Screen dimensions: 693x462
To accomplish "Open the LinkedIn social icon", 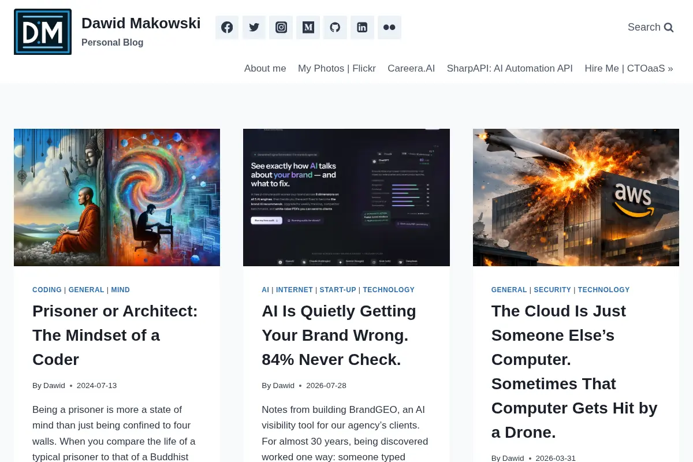I will pos(362,27).
